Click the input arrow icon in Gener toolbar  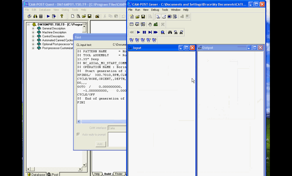tap(158, 17)
